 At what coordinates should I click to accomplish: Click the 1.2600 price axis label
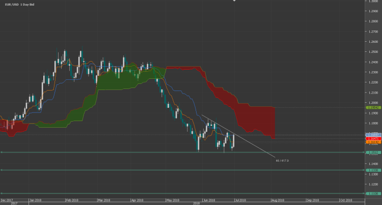373,42
